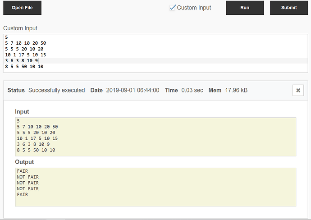Click line '3 6 3 8 10 9' in Custom Input editor
311x220 pixels.
[22, 60]
